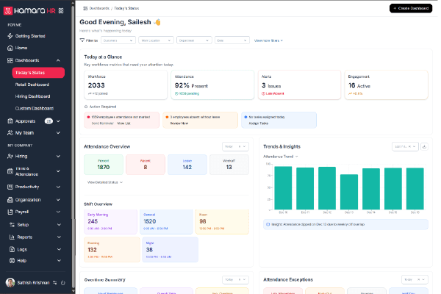
Task: Open the Attendance Trend chart selector
Action: pyautogui.click(x=281, y=157)
